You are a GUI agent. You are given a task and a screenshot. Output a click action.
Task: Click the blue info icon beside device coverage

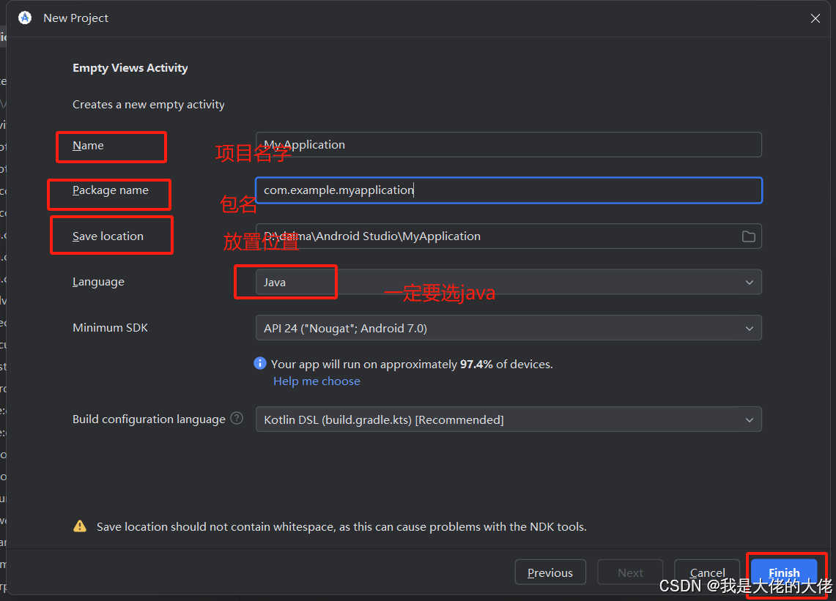click(260, 363)
